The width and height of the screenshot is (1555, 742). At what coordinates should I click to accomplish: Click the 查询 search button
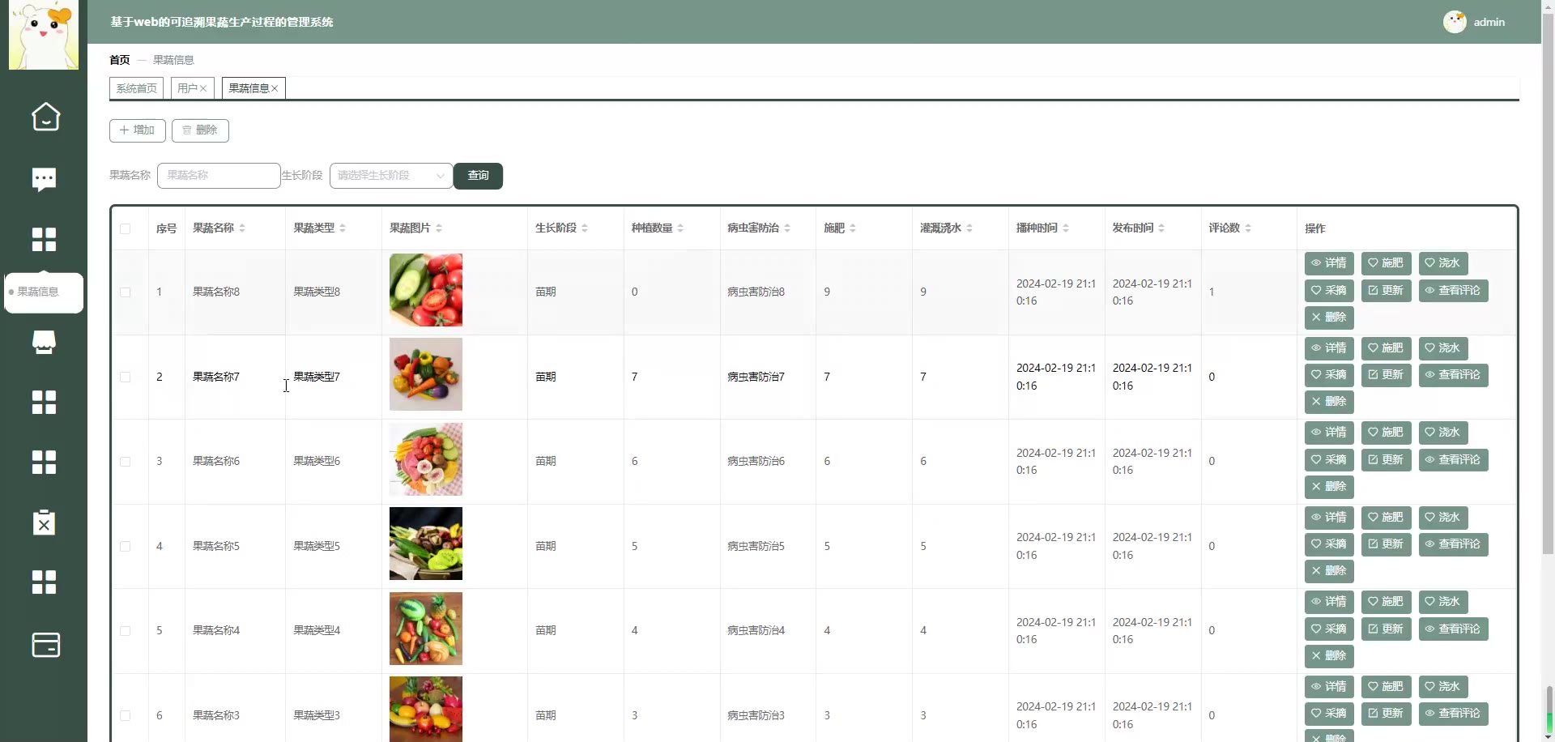tap(478, 176)
